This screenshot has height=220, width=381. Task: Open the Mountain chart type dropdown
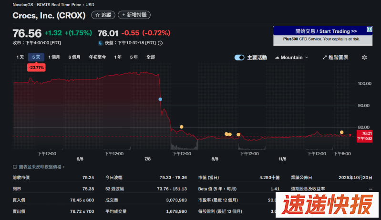(x=291, y=58)
